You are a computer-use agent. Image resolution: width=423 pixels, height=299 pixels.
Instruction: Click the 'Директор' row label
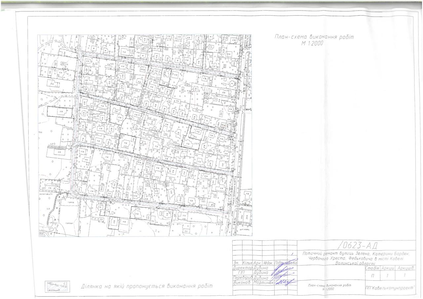pyautogui.click(x=243, y=268)
